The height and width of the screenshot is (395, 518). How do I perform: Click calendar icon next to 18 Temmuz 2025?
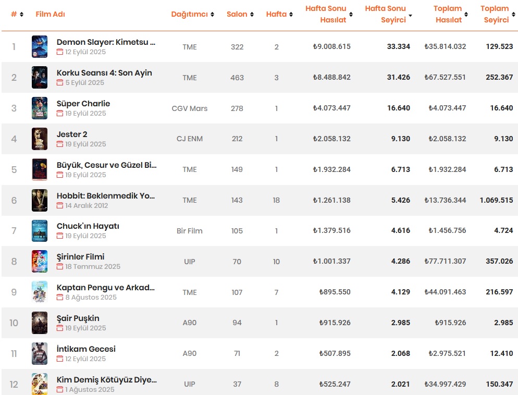pyautogui.click(x=59, y=267)
